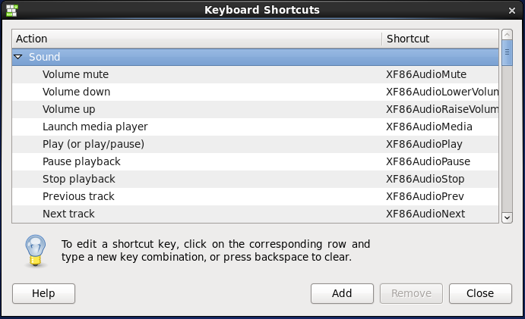Select the Volume mute row
This screenshot has width=525, height=319.
[75, 74]
